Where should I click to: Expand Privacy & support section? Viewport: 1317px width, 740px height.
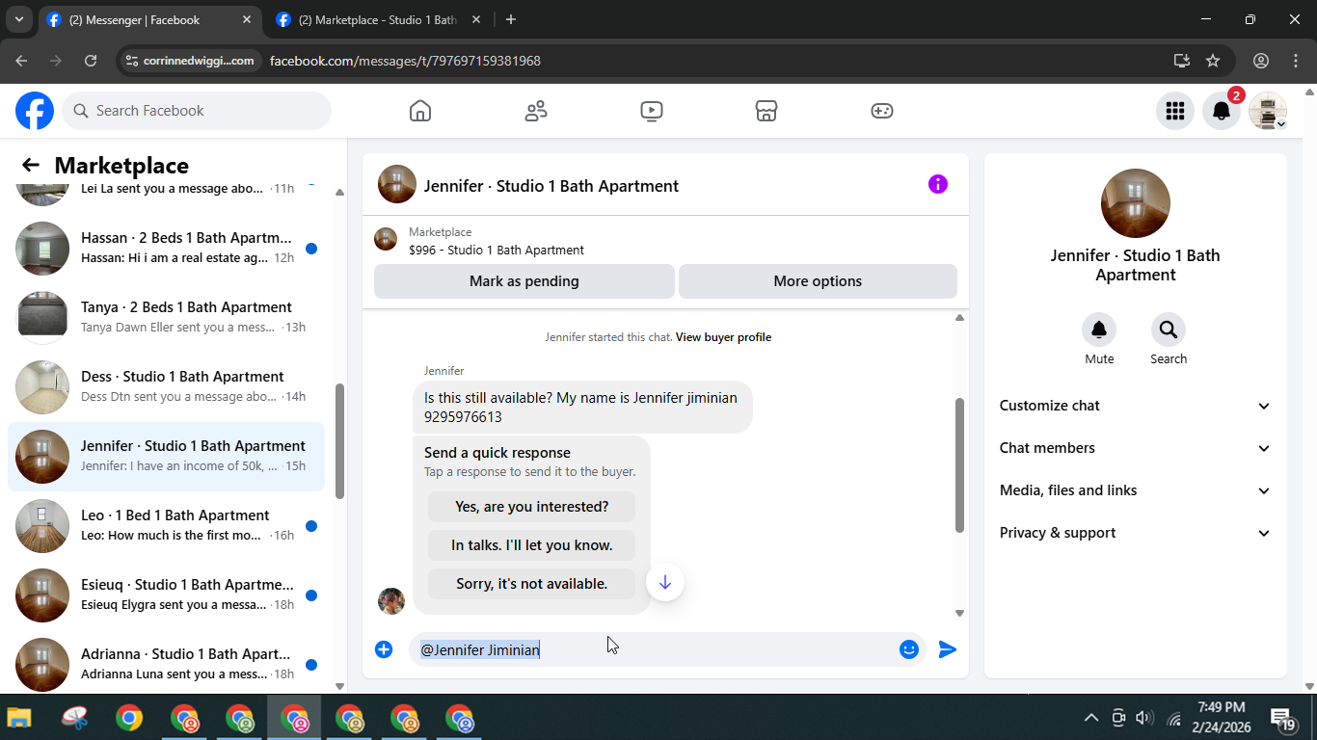coord(1136,533)
